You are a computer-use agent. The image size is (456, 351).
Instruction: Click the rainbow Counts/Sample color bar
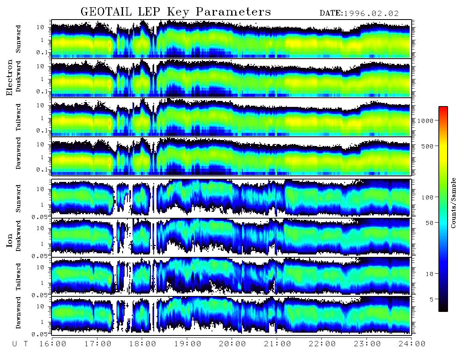pos(443,209)
